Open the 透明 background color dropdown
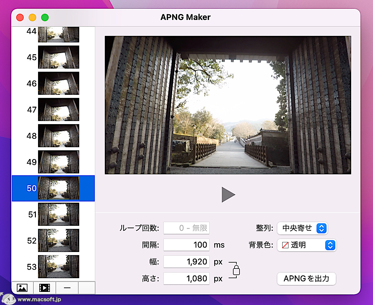 pos(304,245)
